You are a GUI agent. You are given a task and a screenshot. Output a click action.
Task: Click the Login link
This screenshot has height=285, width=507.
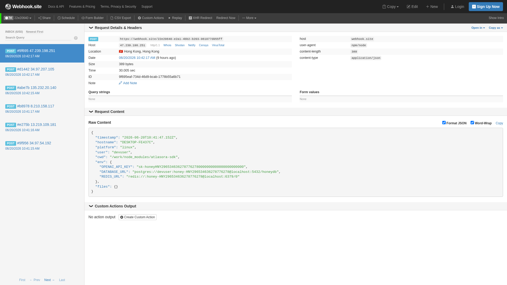click(457, 7)
